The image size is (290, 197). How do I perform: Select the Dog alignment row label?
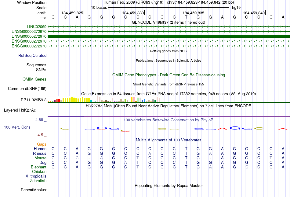click(x=43, y=163)
